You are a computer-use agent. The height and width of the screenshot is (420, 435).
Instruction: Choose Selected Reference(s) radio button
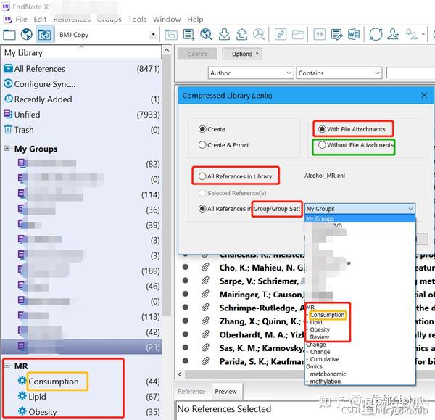(x=202, y=193)
